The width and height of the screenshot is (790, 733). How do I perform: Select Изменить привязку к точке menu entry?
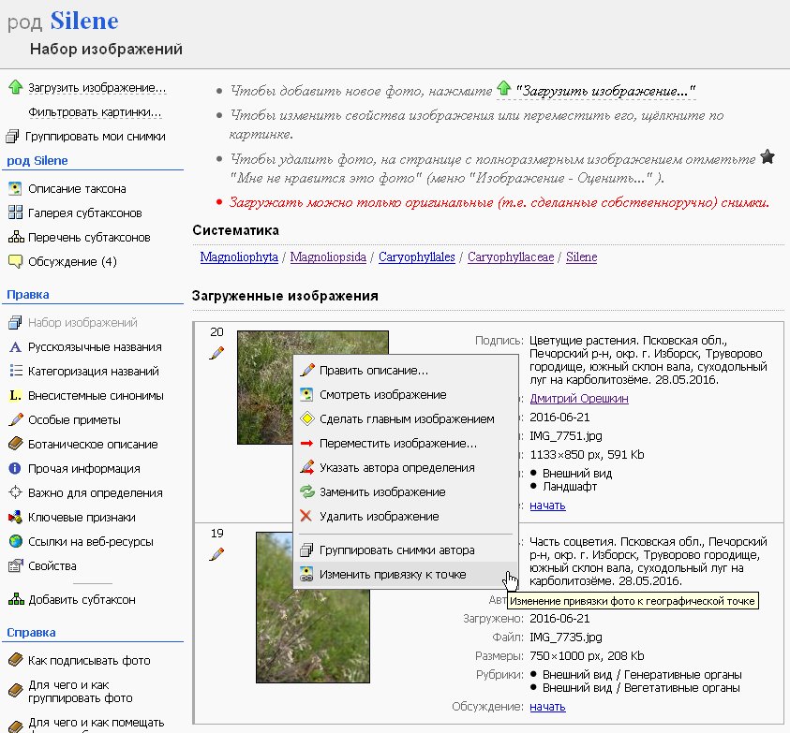pos(392,575)
